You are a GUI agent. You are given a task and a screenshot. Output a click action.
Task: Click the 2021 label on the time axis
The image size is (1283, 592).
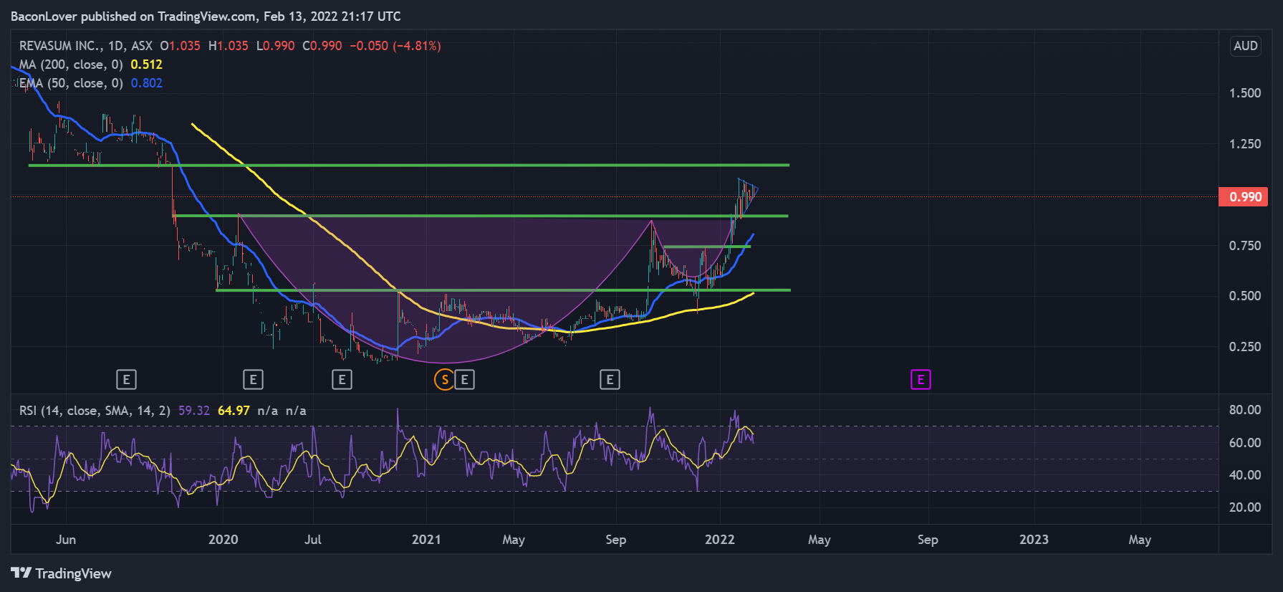[x=426, y=540]
